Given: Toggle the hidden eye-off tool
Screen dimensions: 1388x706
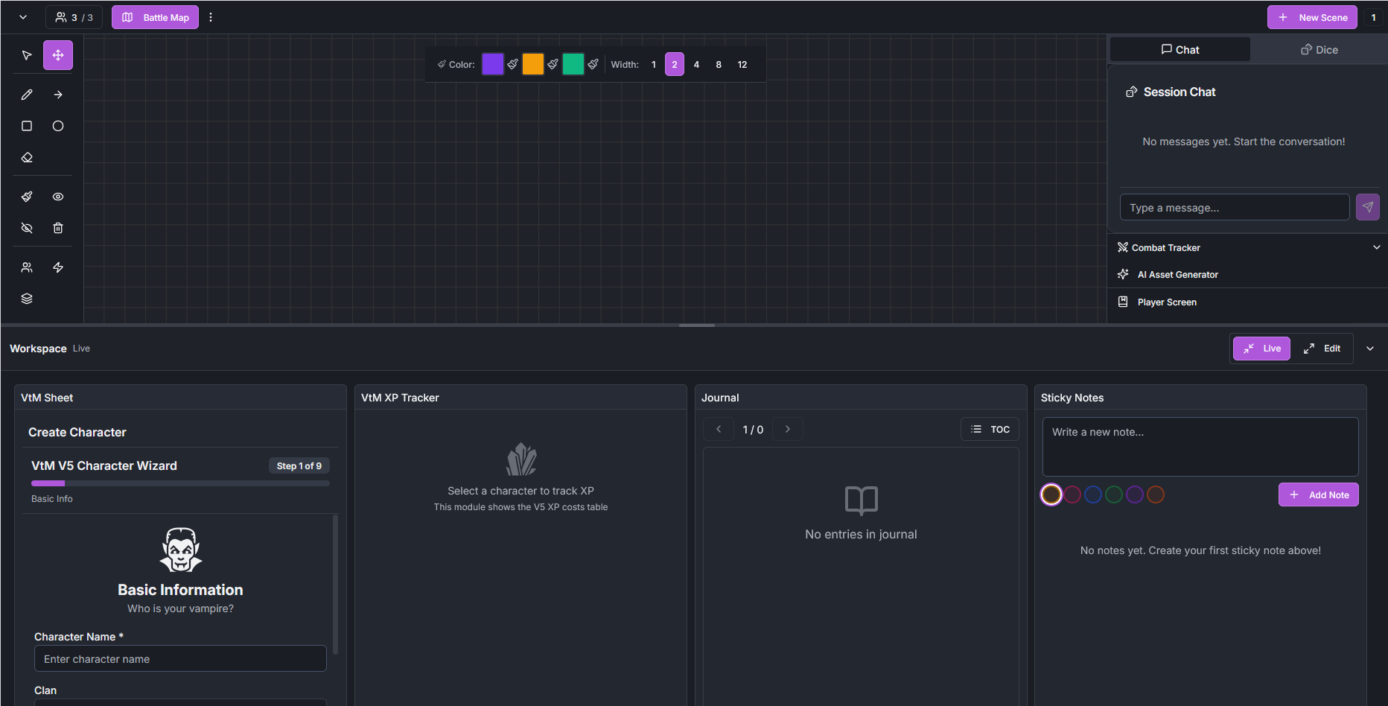Looking at the screenshot, I should pyautogui.click(x=27, y=228).
